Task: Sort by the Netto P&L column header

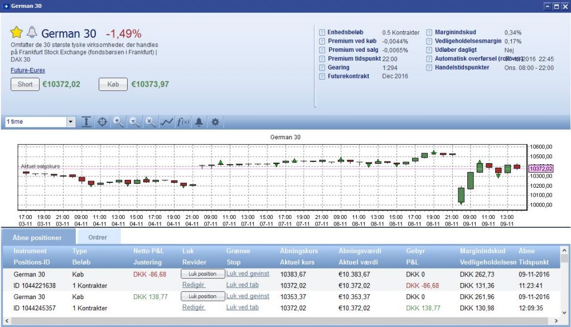Action: coord(148,251)
